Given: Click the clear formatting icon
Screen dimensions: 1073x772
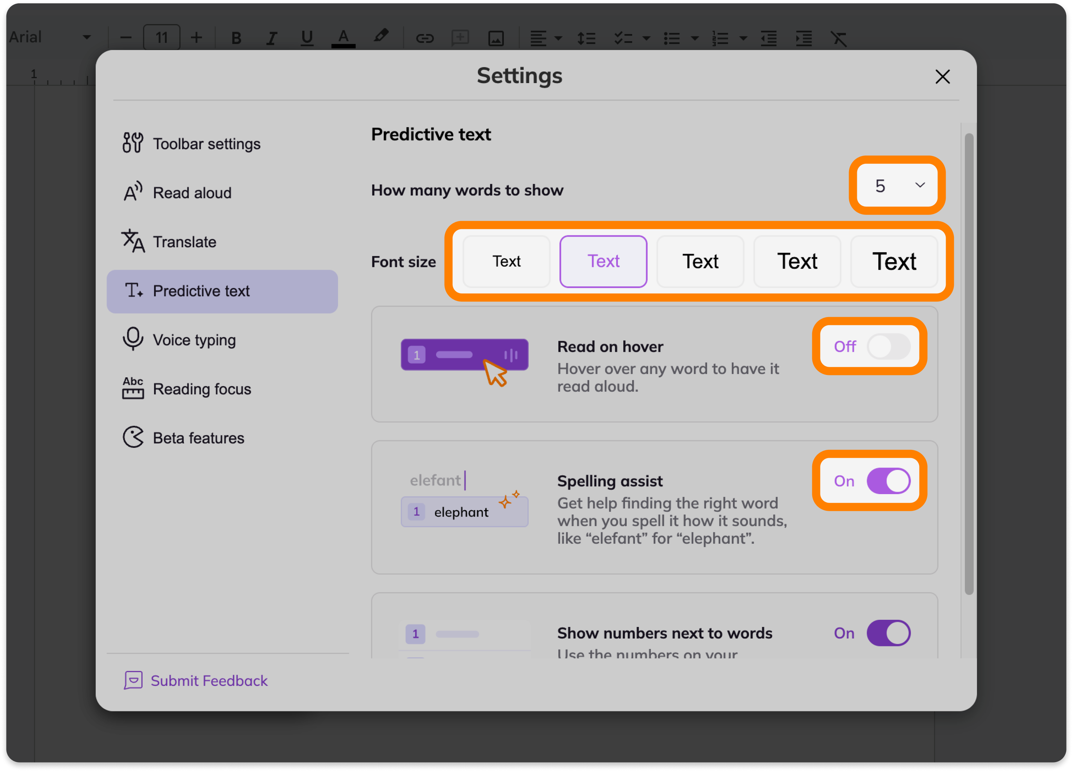Looking at the screenshot, I should click(x=838, y=38).
